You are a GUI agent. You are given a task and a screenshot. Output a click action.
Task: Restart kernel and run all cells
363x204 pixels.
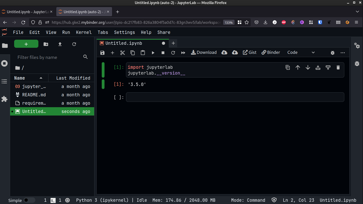click(x=183, y=53)
